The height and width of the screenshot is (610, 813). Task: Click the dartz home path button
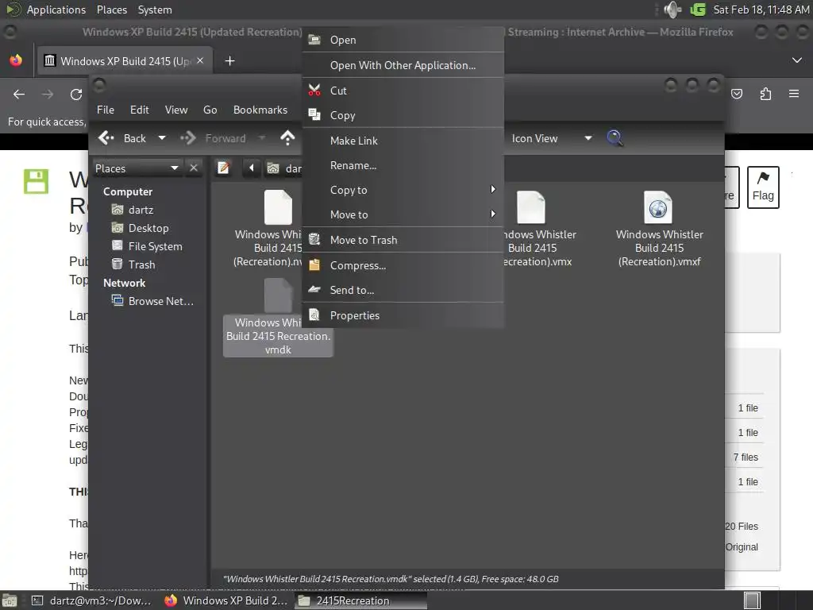click(x=283, y=168)
